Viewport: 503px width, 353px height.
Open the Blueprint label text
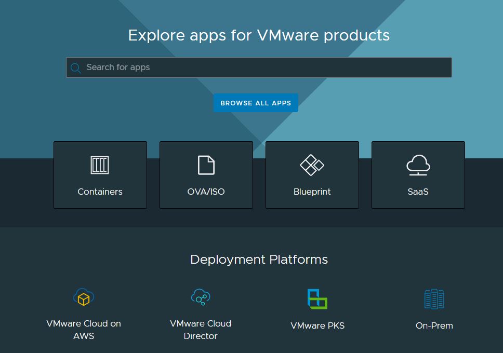(312, 192)
